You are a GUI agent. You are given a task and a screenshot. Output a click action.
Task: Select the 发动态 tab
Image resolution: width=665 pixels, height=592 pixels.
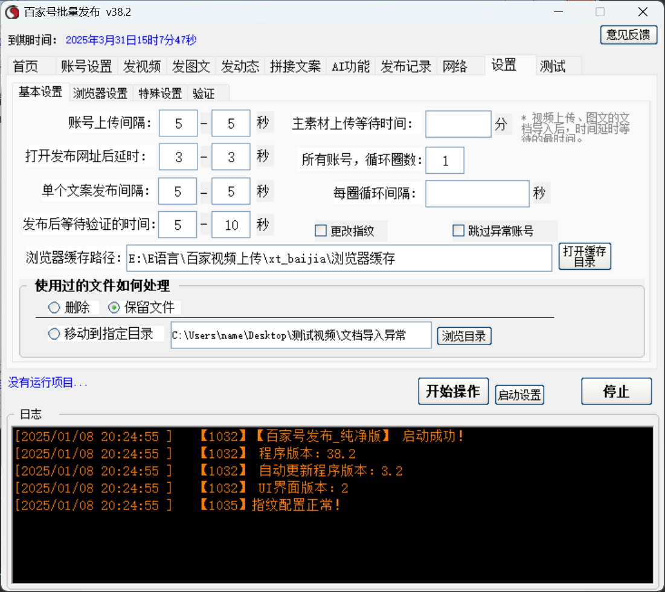(240, 66)
